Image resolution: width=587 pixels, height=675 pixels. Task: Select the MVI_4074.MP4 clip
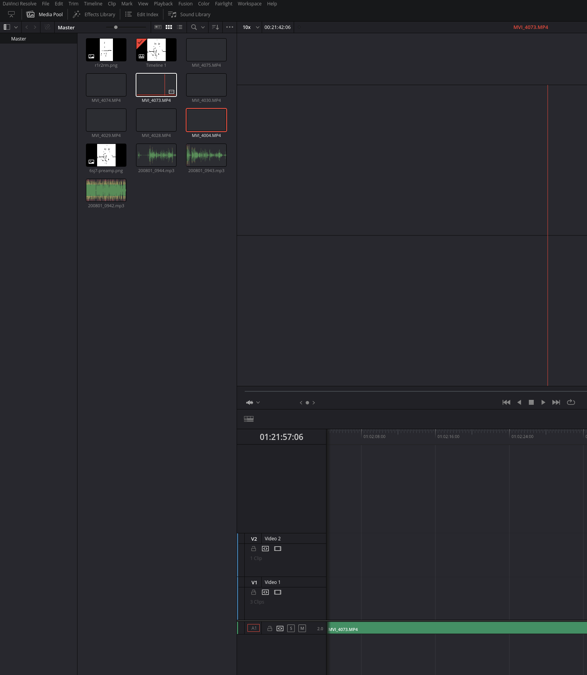[x=106, y=85]
